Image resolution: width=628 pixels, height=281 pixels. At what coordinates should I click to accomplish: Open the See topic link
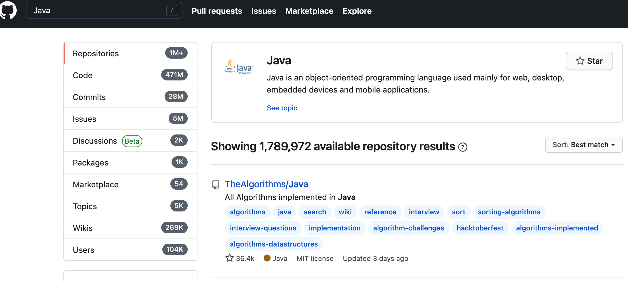282,108
